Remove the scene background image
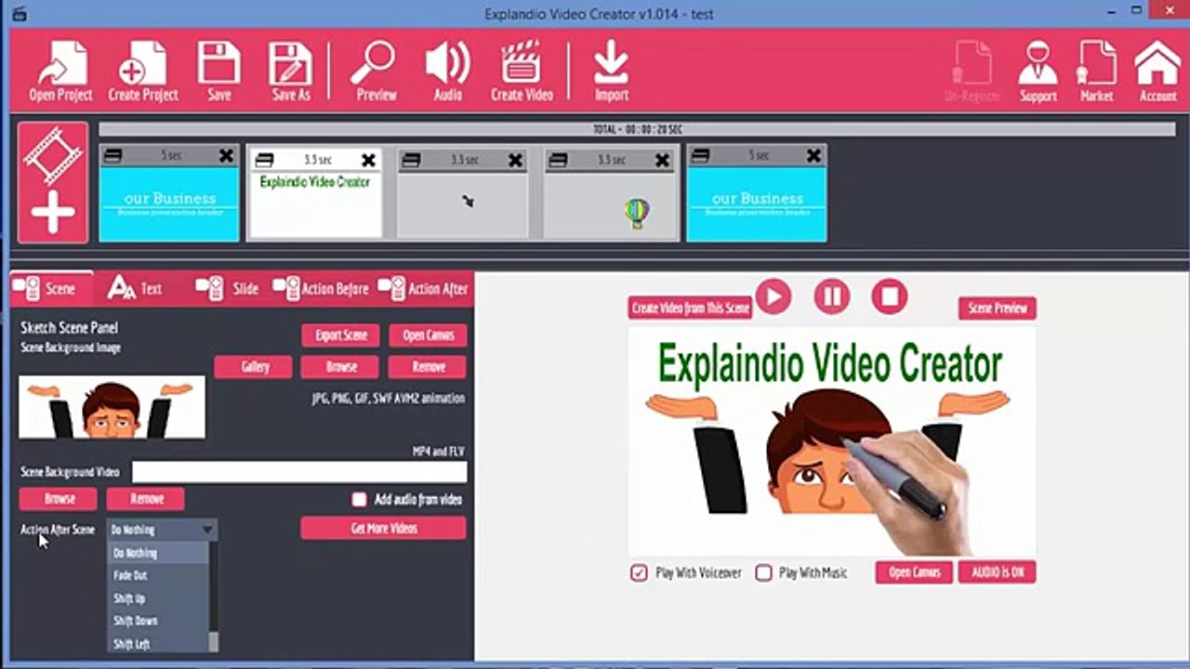The image size is (1190, 669). pos(428,367)
